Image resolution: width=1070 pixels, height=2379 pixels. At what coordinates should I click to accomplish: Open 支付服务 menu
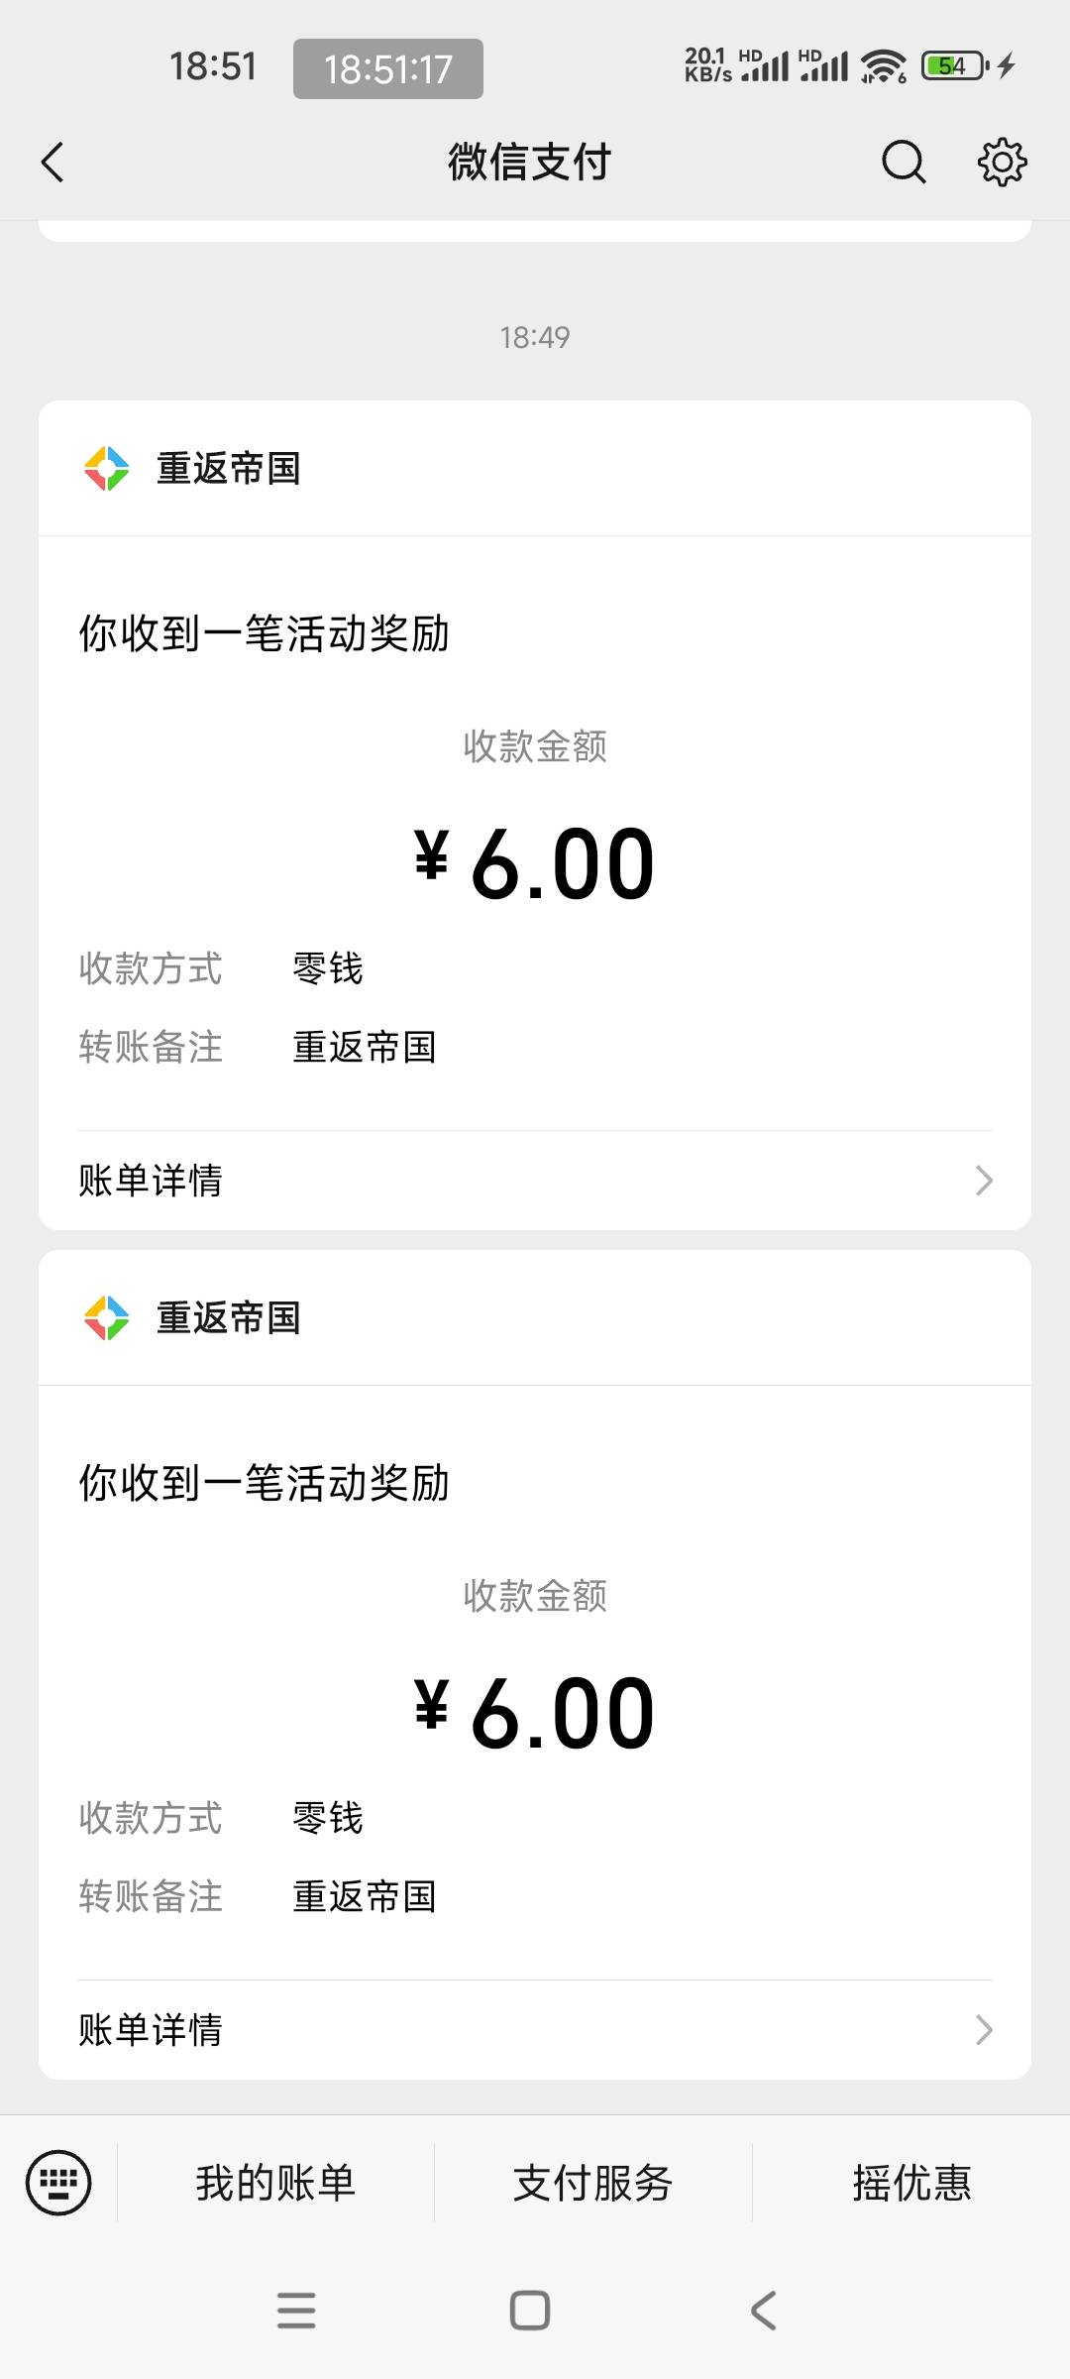pos(592,2183)
